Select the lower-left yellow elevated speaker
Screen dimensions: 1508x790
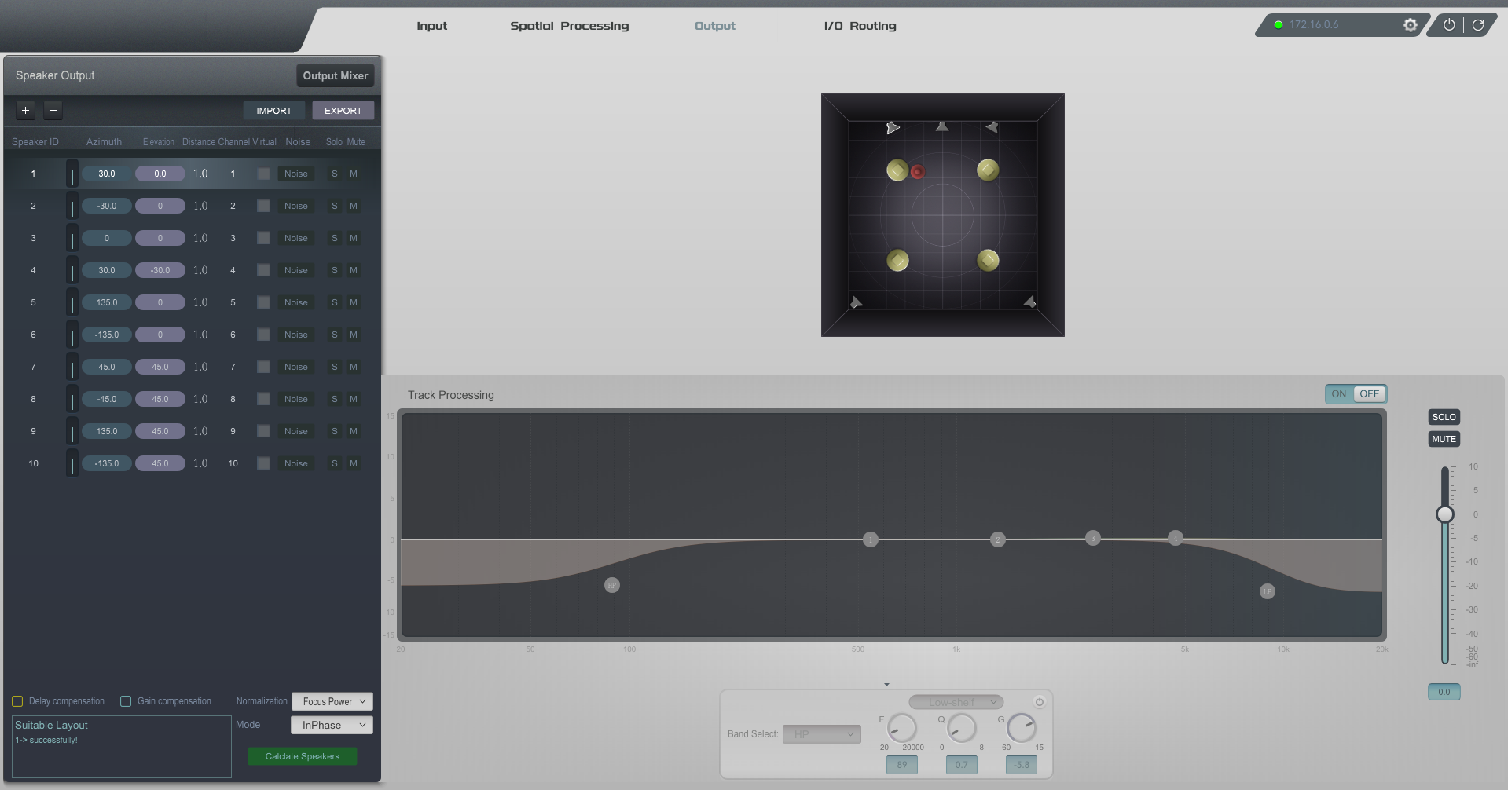pos(897,261)
